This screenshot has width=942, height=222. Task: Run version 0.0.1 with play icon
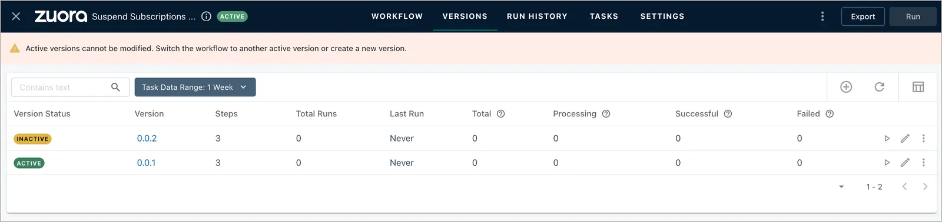click(x=887, y=163)
